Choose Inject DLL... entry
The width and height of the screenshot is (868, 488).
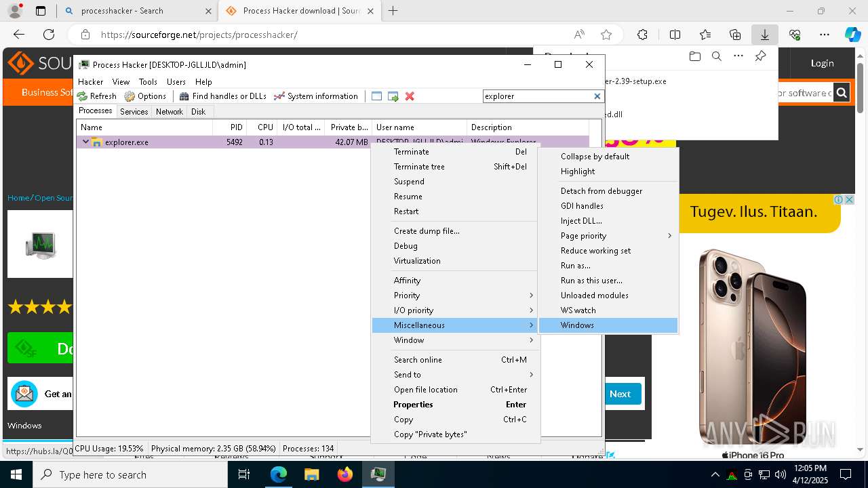pyautogui.click(x=608, y=221)
